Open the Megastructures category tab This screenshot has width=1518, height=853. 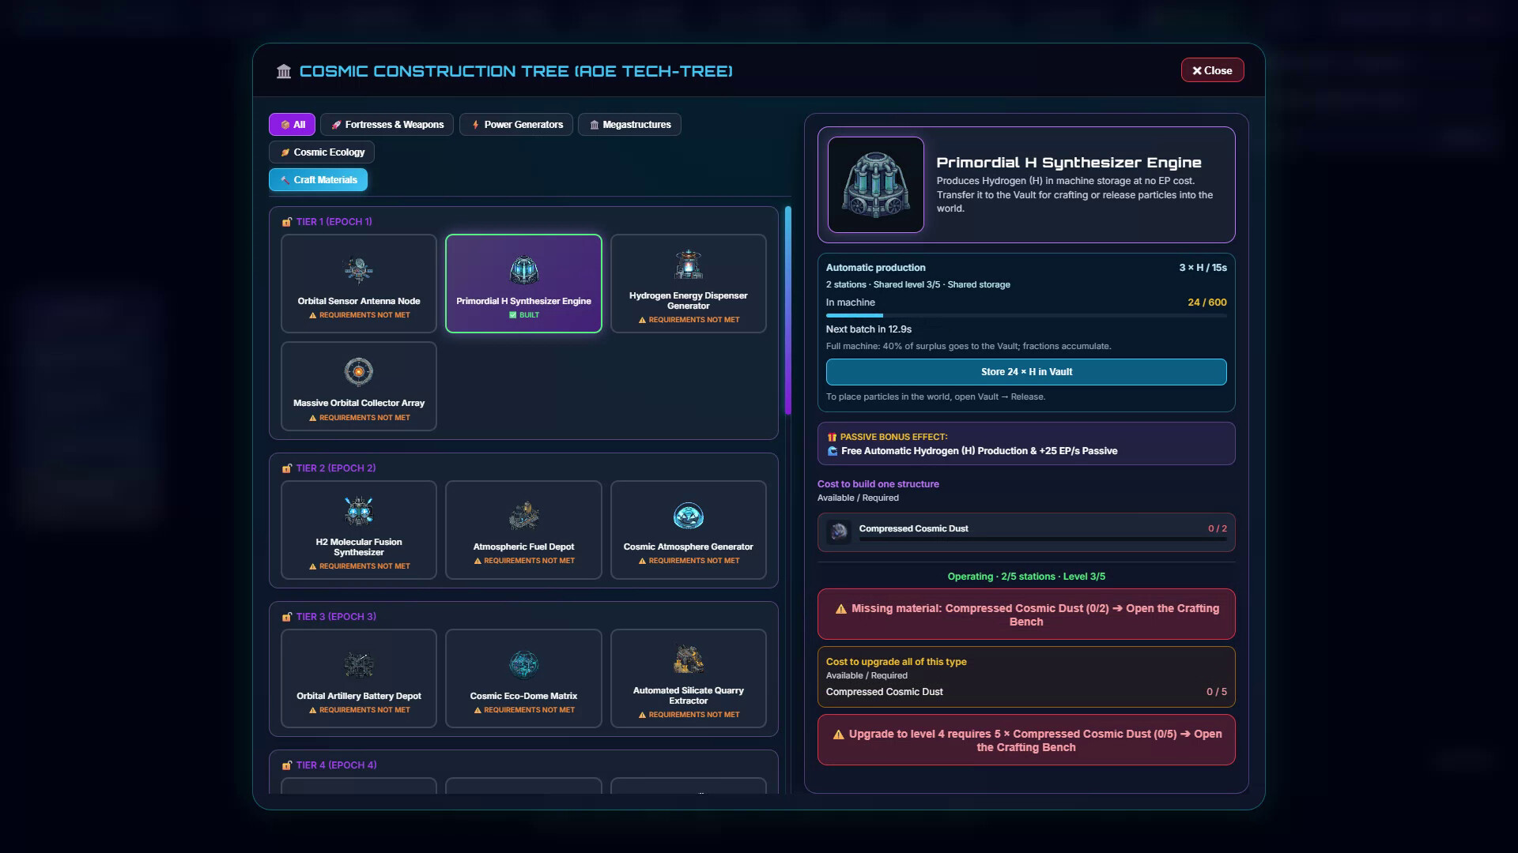(629, 125)
